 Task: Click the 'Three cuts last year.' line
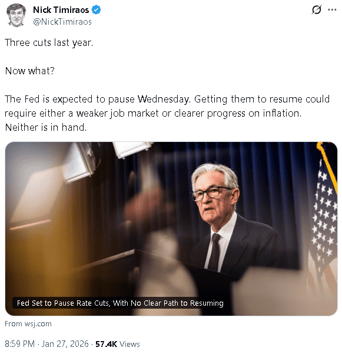point(49,42)
